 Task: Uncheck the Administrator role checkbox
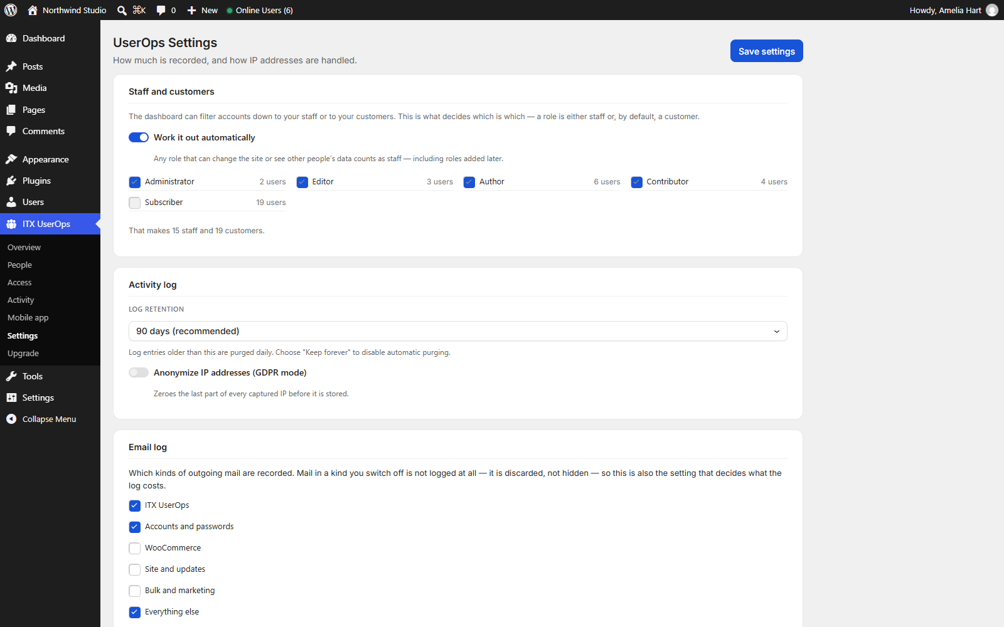click(135, 182)
